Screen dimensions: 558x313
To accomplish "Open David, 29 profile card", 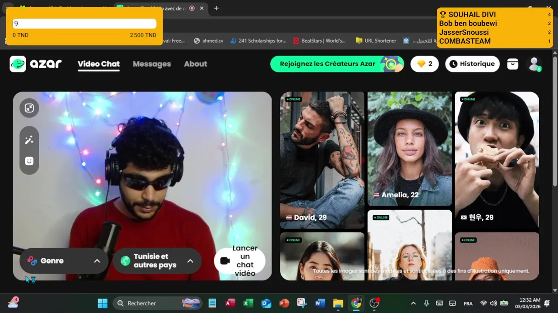I will tap(322, 160).
